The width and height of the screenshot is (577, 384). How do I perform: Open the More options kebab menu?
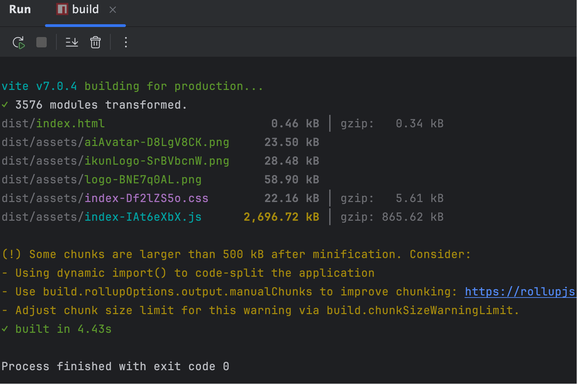coord(126,43)
